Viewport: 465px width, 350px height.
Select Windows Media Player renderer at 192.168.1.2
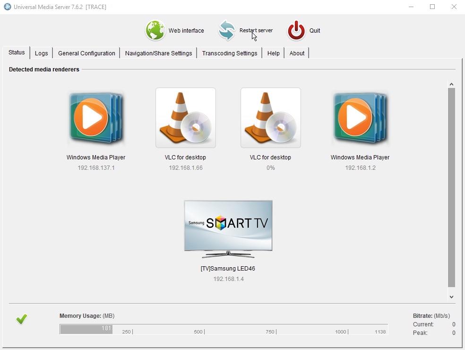point(360,118)
